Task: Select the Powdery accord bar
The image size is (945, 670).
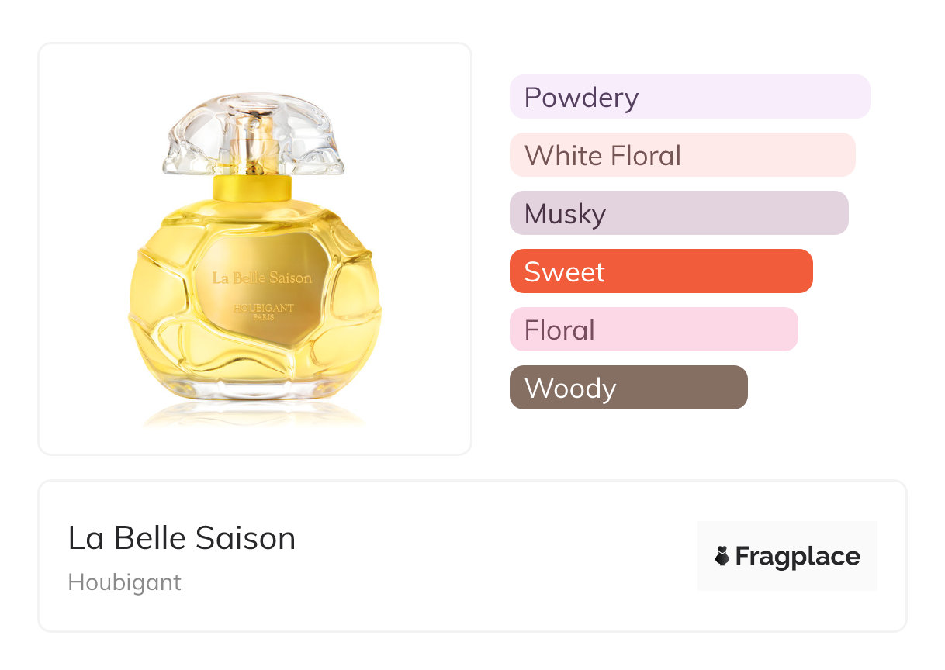Action: (x=689, y=97)
